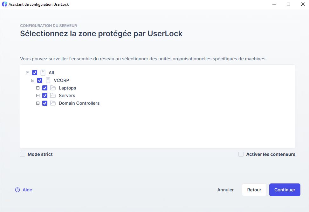
Task: Click the Domain Controllers folder icon
Action: pos(53,103)
